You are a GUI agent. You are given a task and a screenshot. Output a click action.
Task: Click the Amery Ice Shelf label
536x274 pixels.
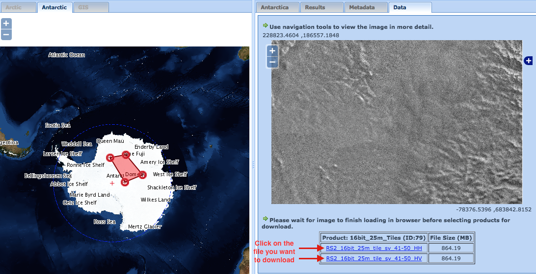click(x=160, y=162)
